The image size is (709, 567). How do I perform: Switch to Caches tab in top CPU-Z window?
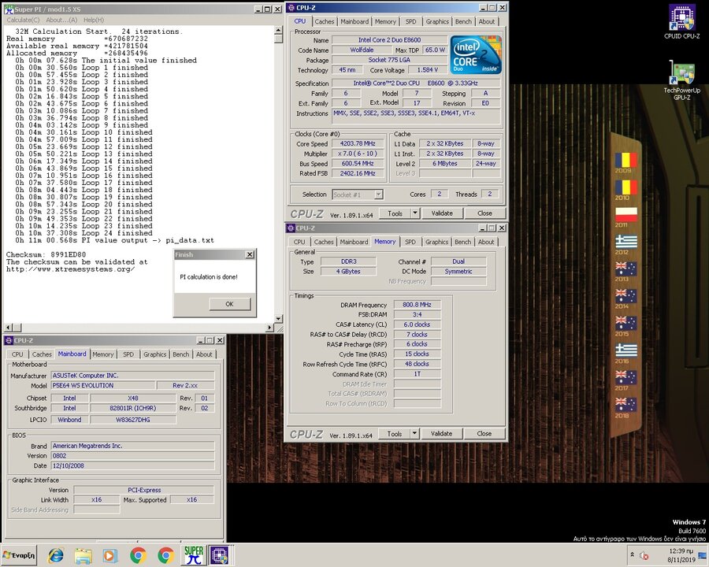[325, 21]
